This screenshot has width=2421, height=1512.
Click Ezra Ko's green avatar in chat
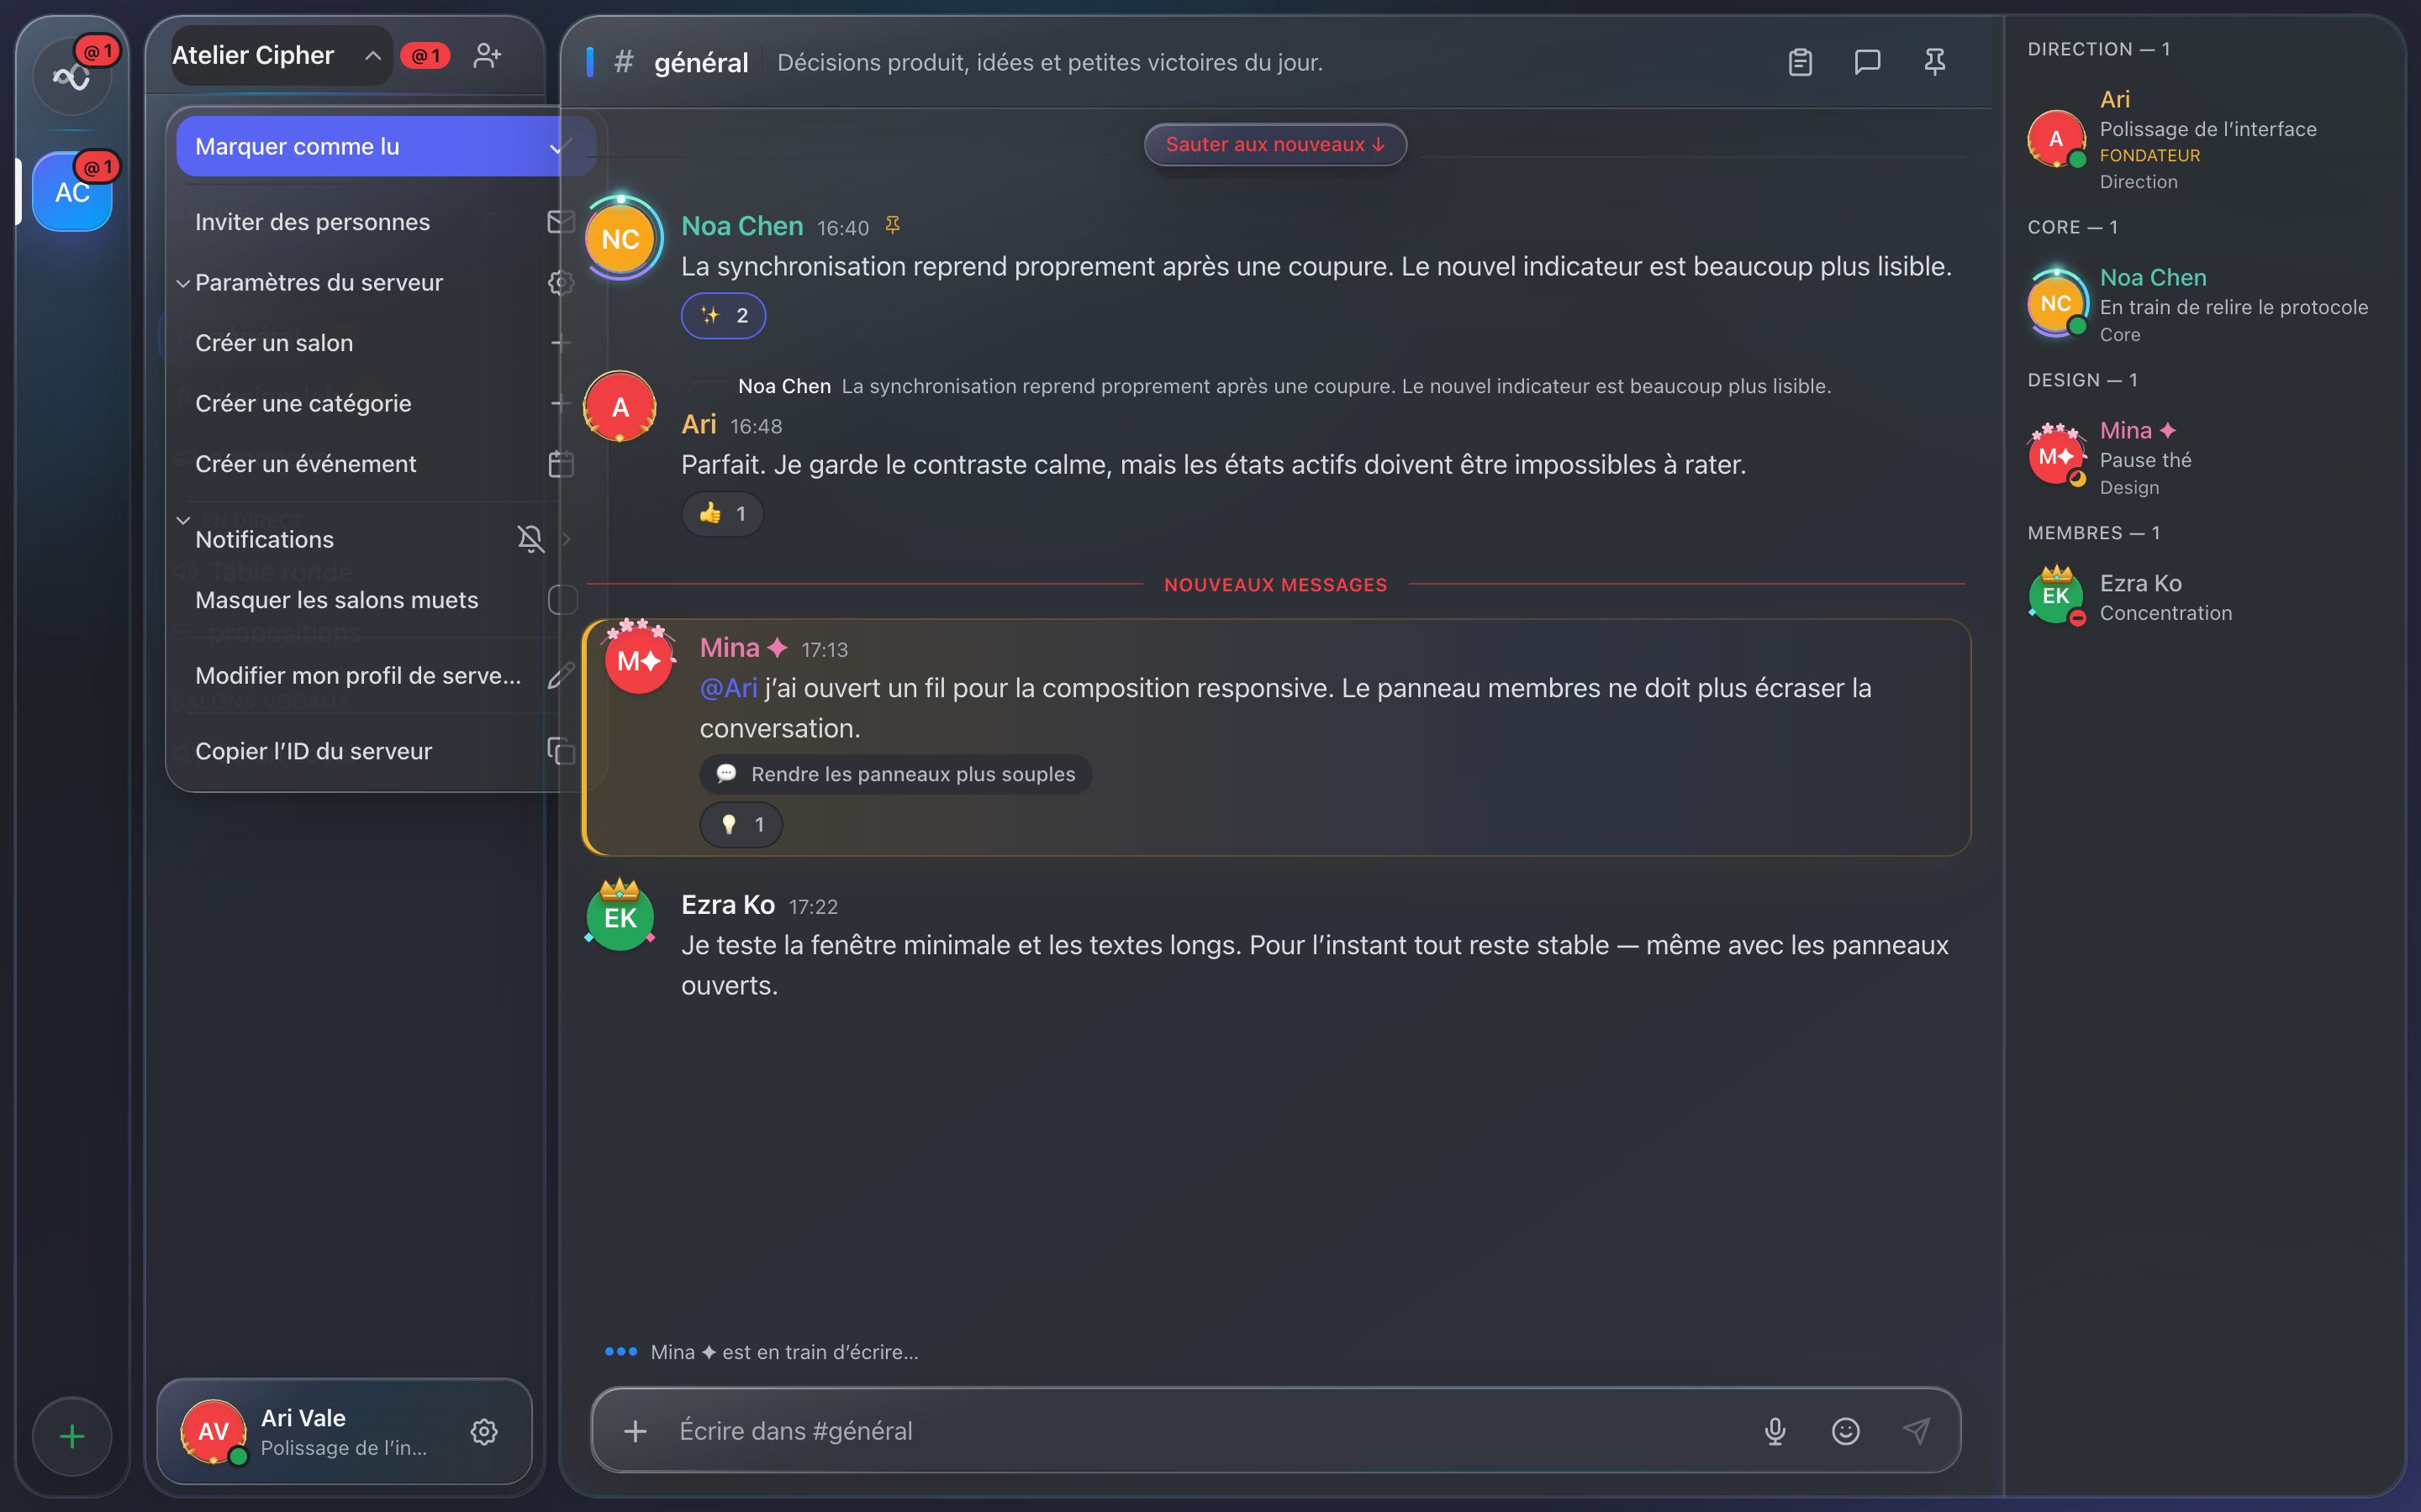pos(620,917)
